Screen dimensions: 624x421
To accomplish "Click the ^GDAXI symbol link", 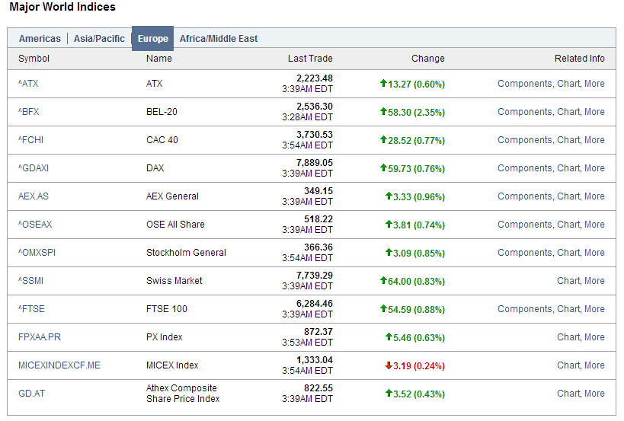I will pos(34,168).
